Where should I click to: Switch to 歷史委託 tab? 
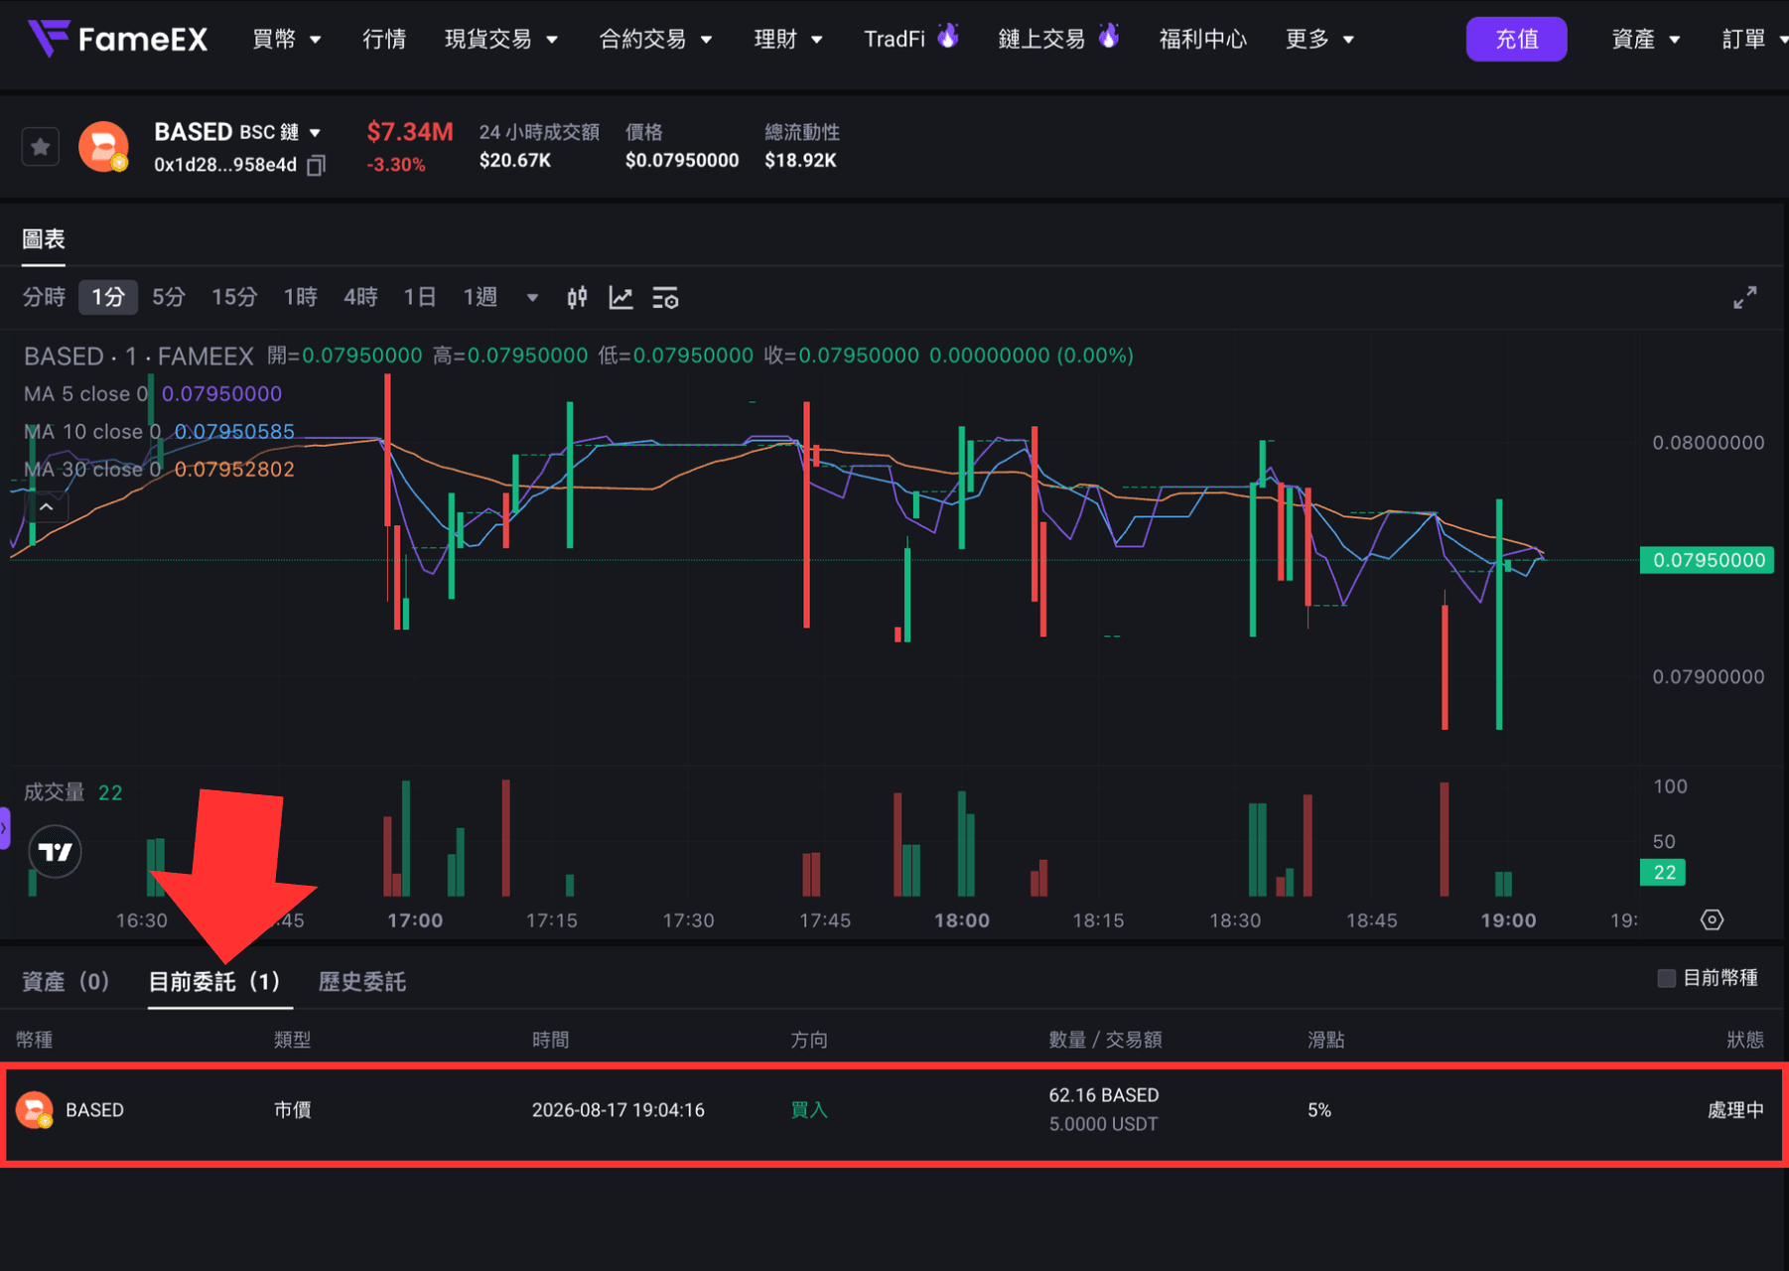[362, 982]
